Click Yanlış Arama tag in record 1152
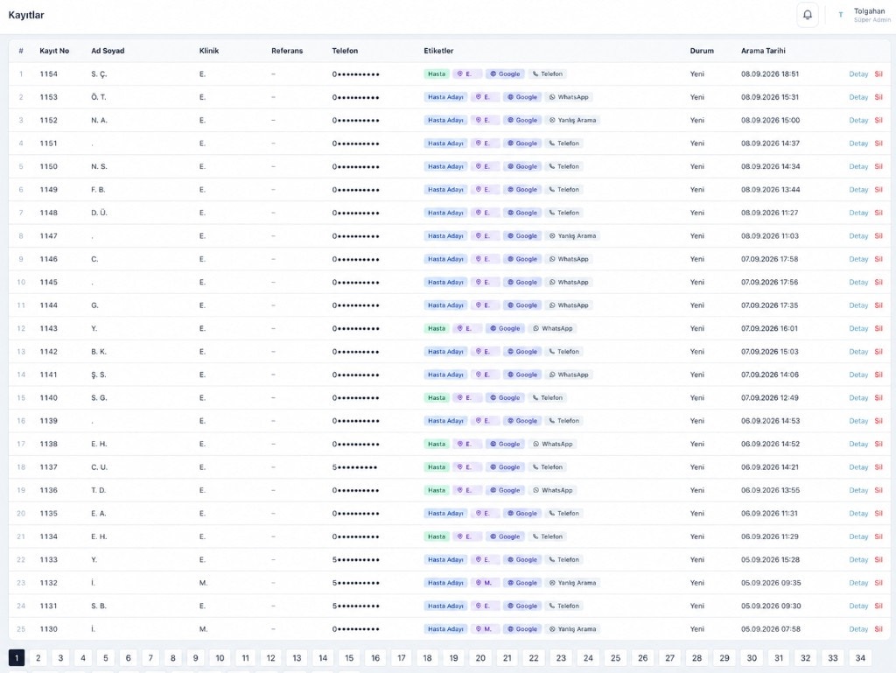 (x=572, y=120)
